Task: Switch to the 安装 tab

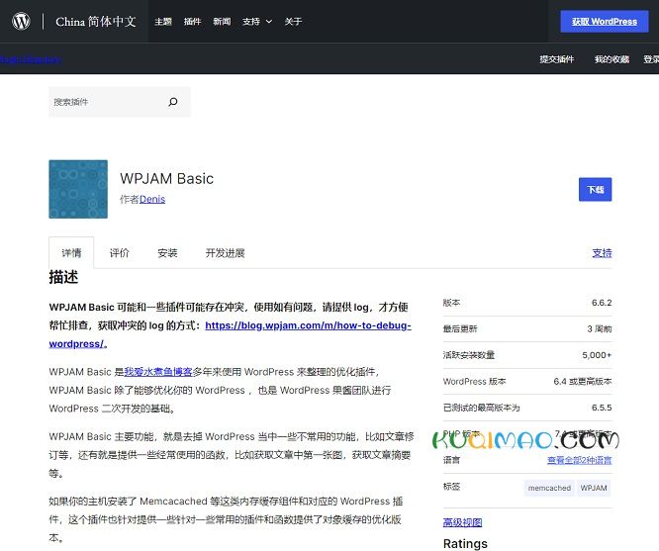Action: pyautogui.click(x=167, y=252)
